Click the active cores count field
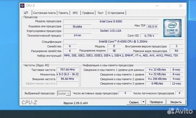Image resolution: width=196 pixels, height=118 pixels. click(x=125, y=93)
